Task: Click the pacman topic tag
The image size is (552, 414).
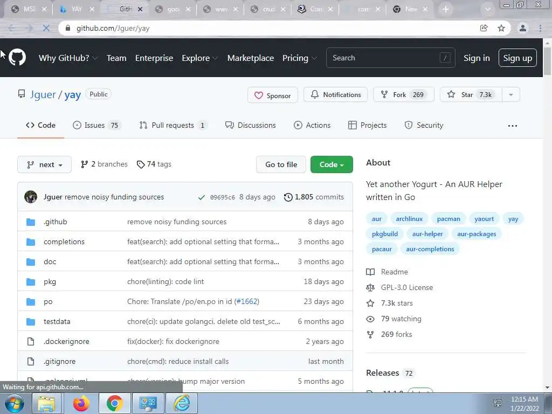Action: [448, 219]
